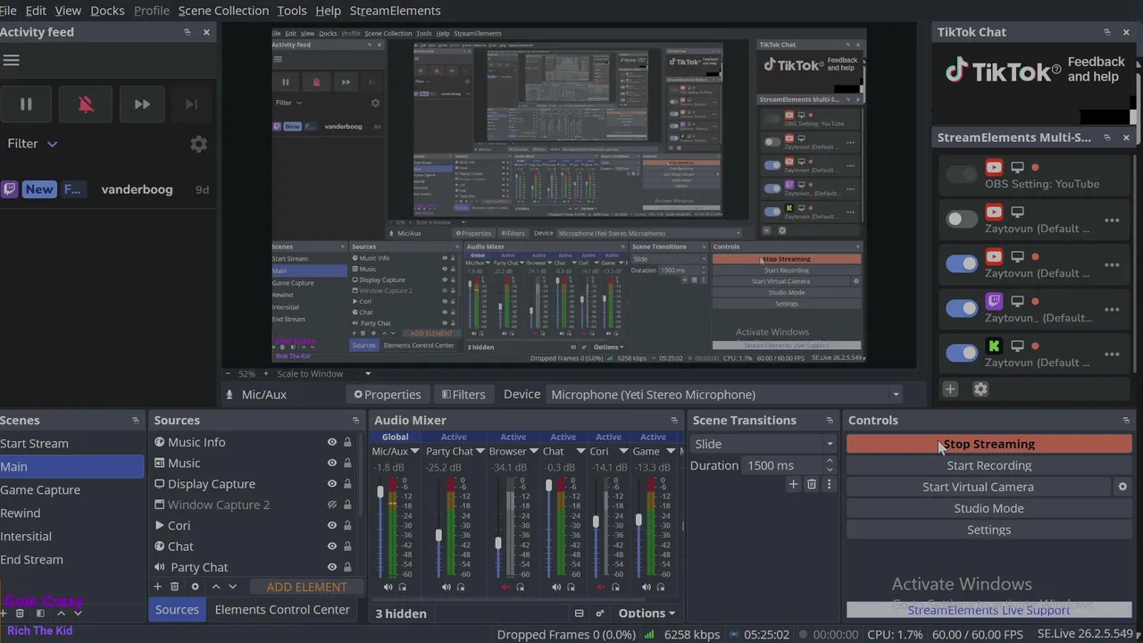
Task: Move the selected source up
Action: (x=215, y=587)
